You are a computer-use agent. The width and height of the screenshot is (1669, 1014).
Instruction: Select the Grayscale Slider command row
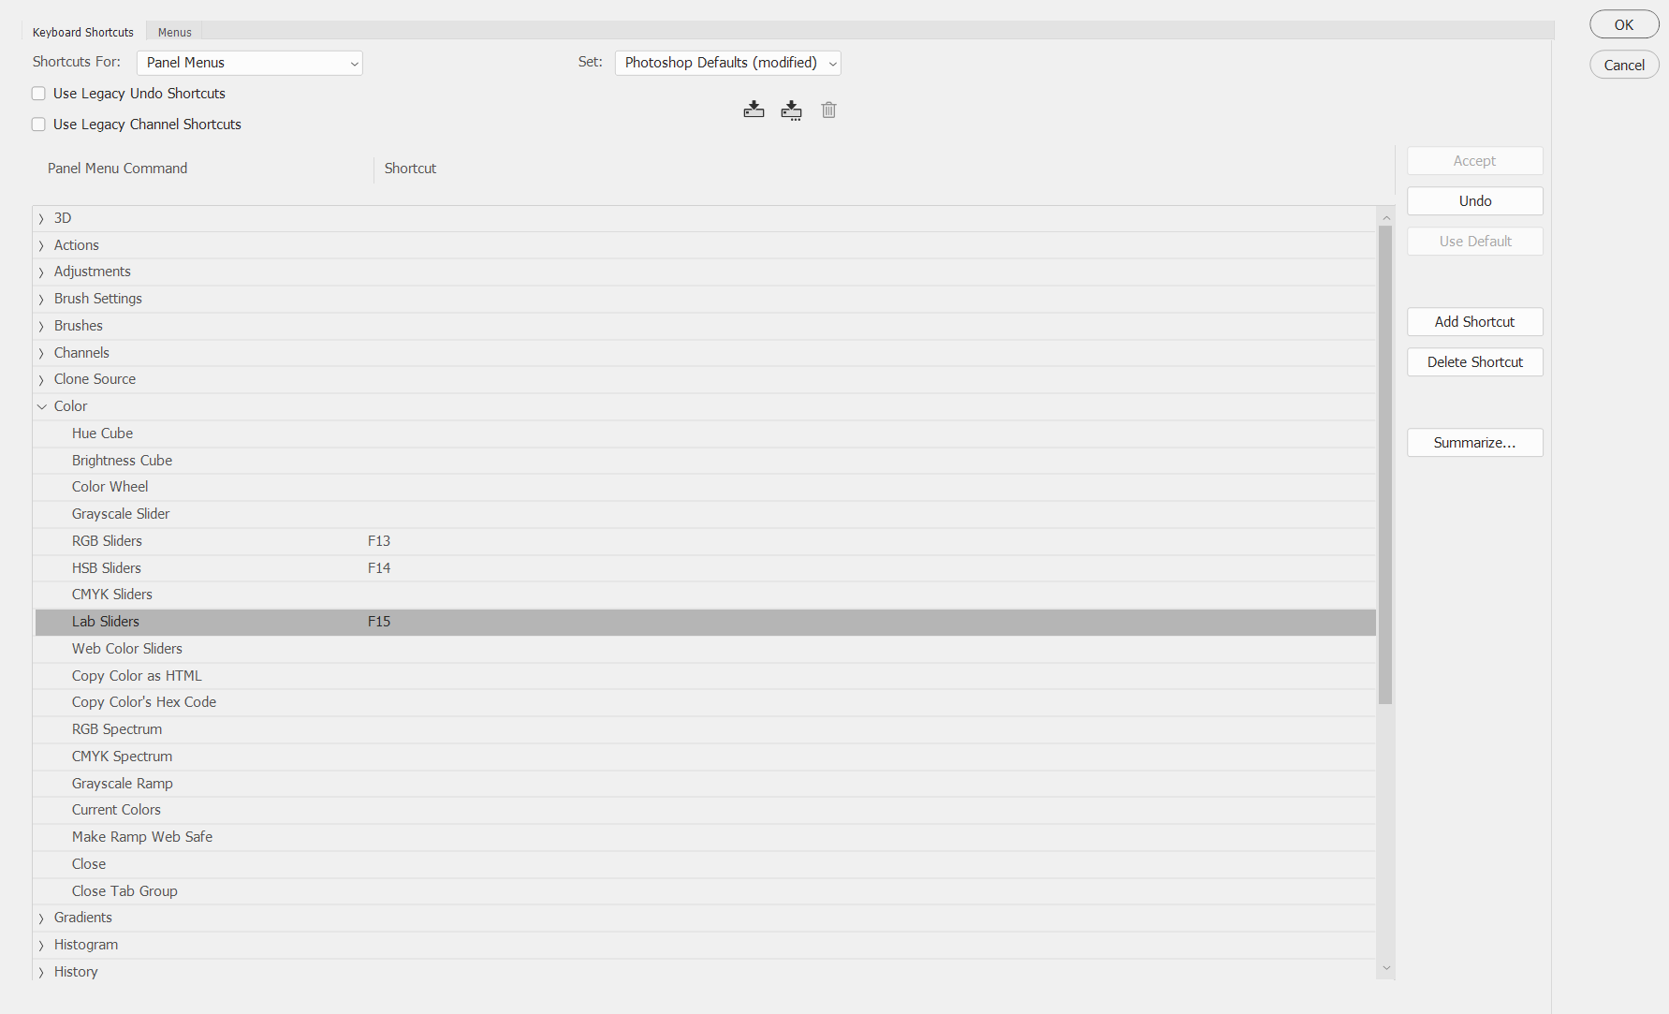coord(705,514)
